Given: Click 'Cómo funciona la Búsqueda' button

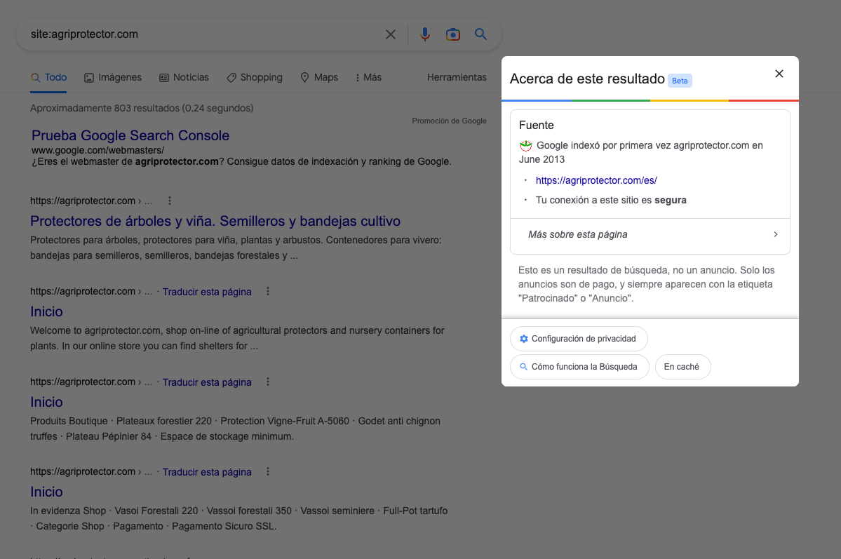Looking at the screenshot, I should pos(579,367).
